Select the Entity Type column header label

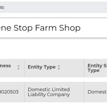42,67
